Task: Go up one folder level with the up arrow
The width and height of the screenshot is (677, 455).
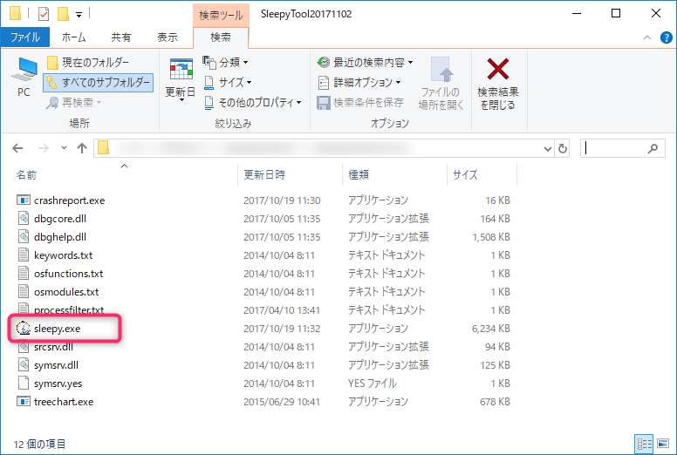Action: [82, 148]
